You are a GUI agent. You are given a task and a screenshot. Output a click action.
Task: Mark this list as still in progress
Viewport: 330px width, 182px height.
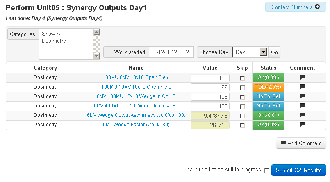(x=267, y=171)
